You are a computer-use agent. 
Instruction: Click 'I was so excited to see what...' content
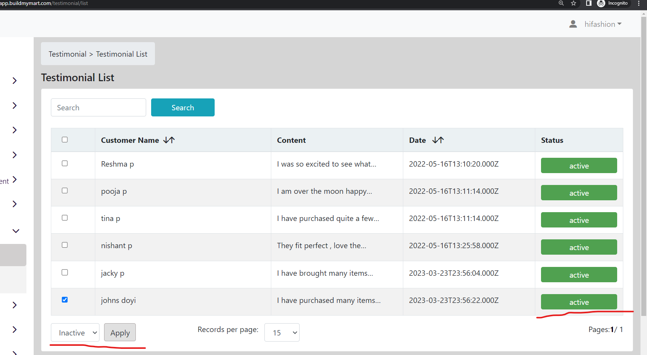[x=326, y=164]
